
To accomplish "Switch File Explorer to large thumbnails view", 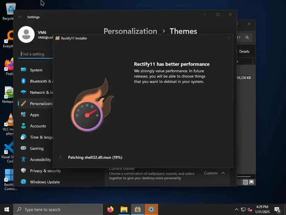I will 251,182.
